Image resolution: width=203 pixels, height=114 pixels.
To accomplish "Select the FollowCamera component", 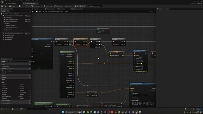I will [x=10, y=31].
